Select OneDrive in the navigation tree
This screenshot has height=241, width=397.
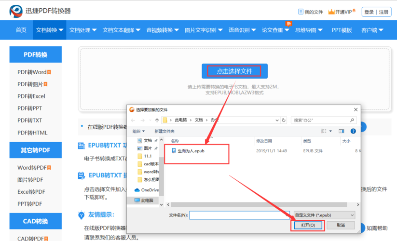pyautogui.click(x=147, y=190)
